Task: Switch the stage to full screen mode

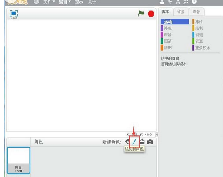Action: [x=14, y=14]
